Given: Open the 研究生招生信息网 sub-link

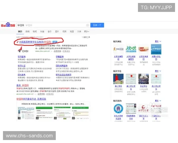Looking at the screenshot, I should 63,75.
